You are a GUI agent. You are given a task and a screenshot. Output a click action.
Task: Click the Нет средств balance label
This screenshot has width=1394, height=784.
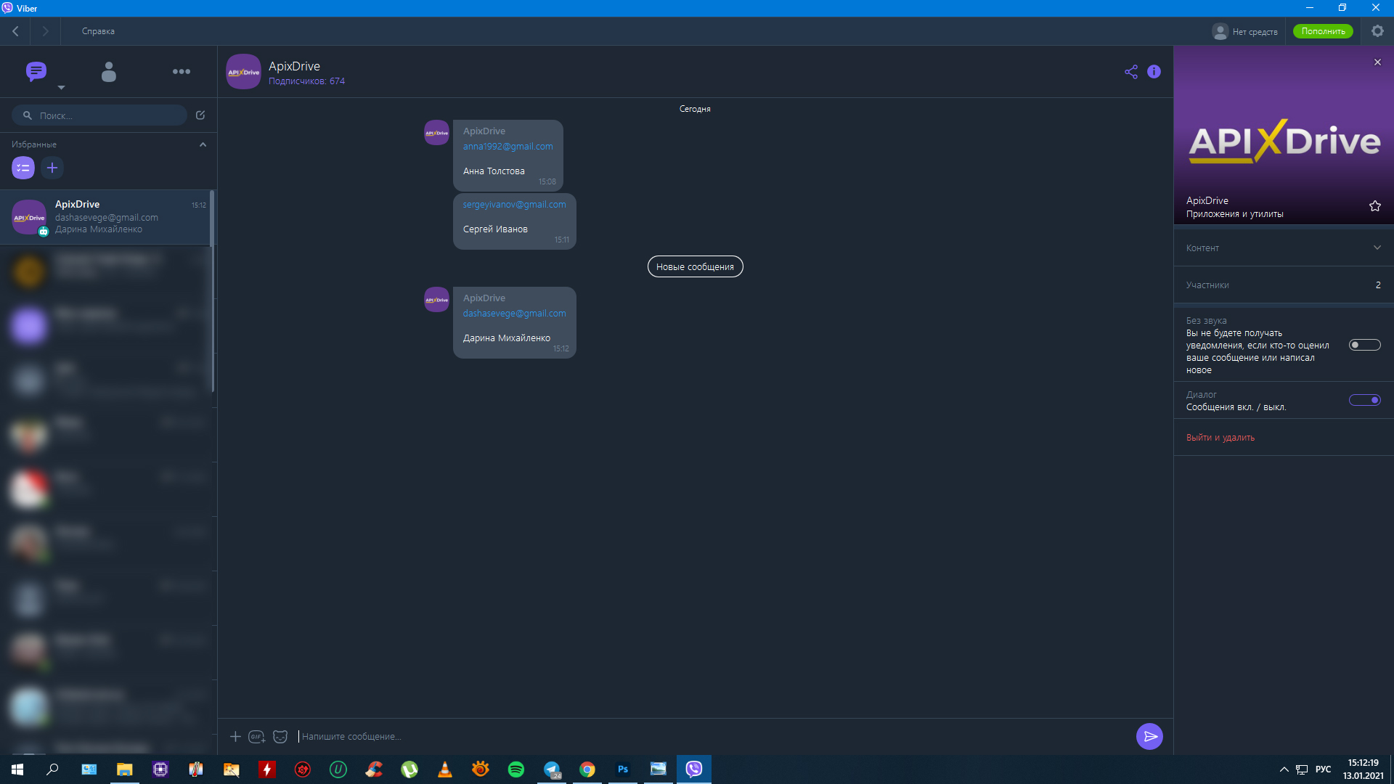(1255, 31)
